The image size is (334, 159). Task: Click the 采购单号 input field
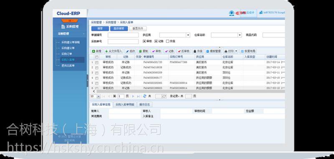(x=123, y=42)
